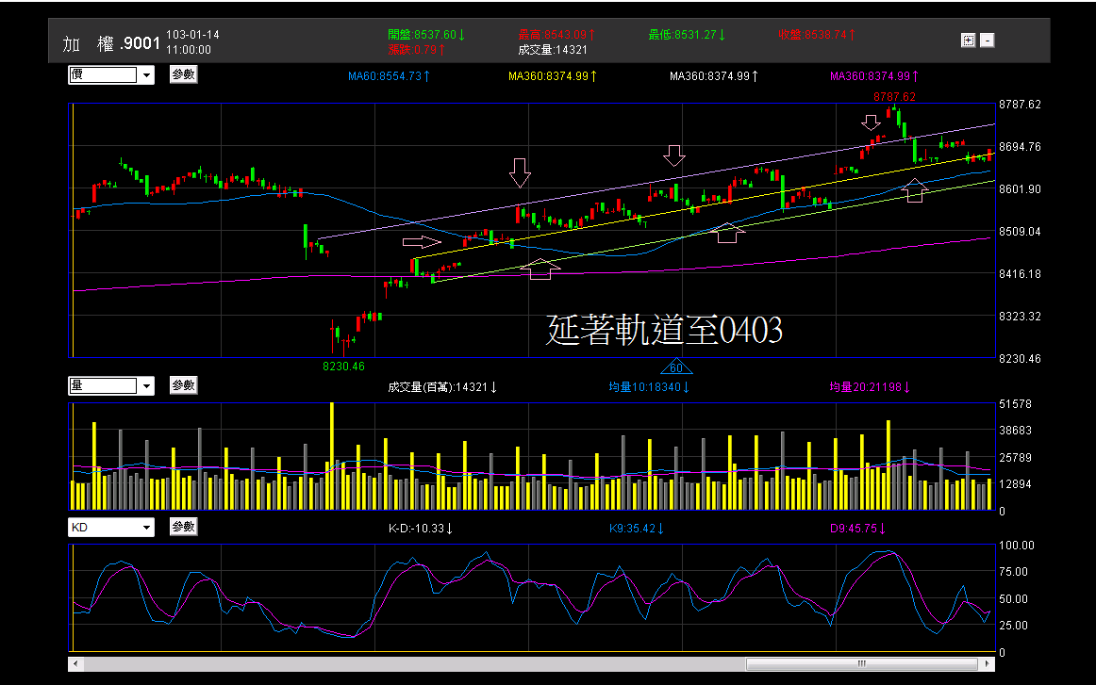This screenshot has height=685, width=1096.
Task: Click the 均量10:18340 average volume label
Action: click(x=648, y=386)
